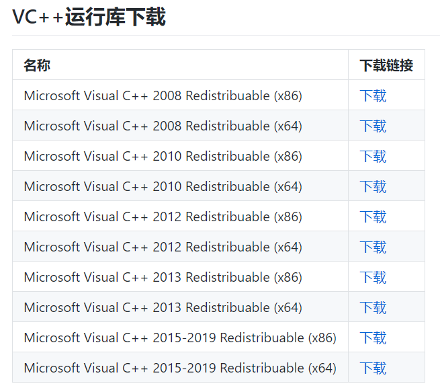The image size is (440, 392).
Task: Select text 'Microsoft Visual C++ 2012 Redistribuable (x64)'
Action: 163,247
